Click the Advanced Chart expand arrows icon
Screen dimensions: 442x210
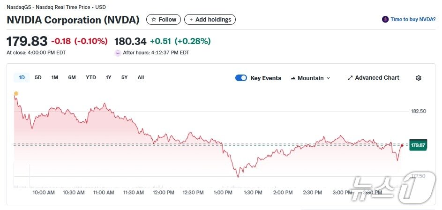point(350,78)
